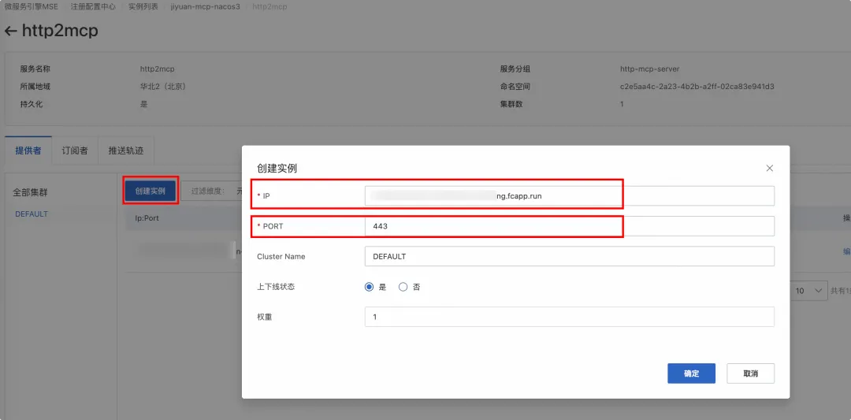Focus the PORT field containing 443
Viewport: 851px width, 420px height.
[570, 226]
